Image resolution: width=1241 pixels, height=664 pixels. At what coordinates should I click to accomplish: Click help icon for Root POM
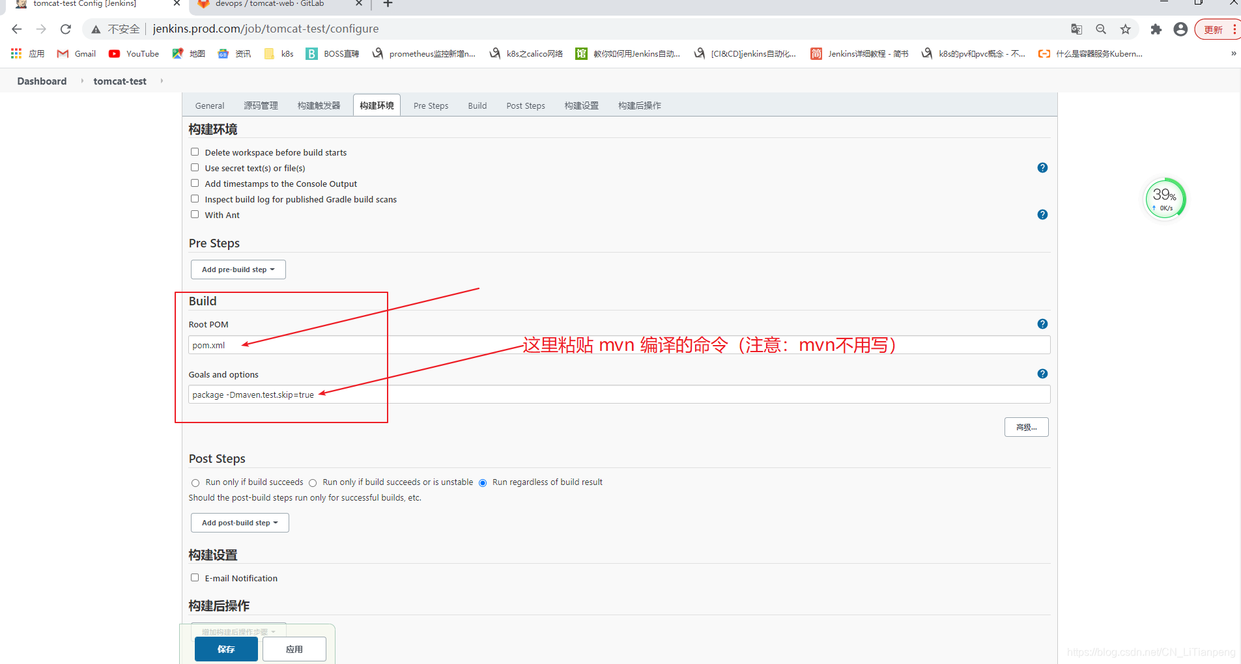(x=1042, y=324)
